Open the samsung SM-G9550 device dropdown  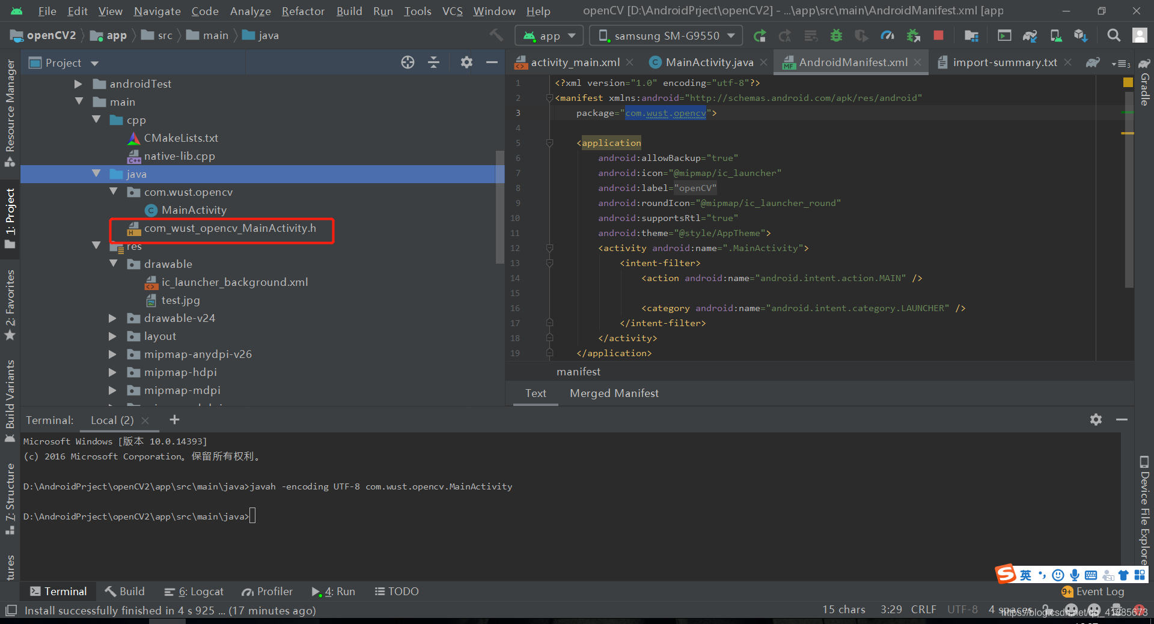666,36
